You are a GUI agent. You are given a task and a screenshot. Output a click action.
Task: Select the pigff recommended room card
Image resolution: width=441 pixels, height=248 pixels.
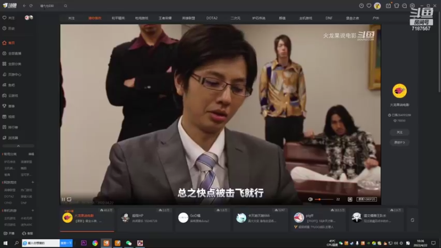point(319,219)
